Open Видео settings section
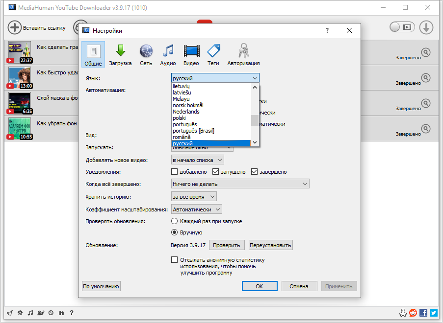The width and height of the screenshot is (443, 323). click(191, 54)
